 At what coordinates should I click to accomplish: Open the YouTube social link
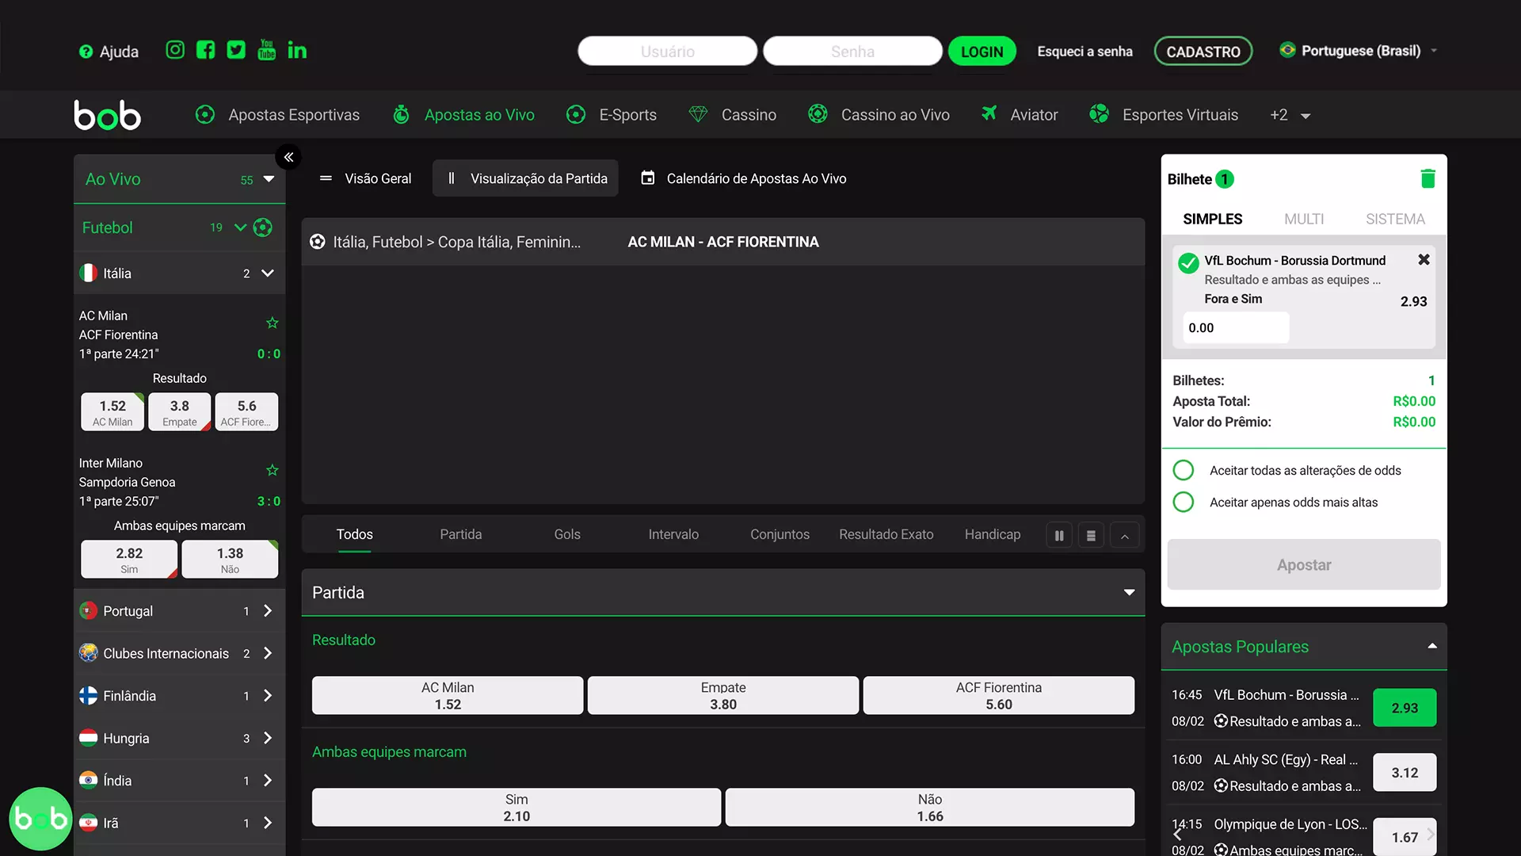pyautogui.click(x=267, y=50)
